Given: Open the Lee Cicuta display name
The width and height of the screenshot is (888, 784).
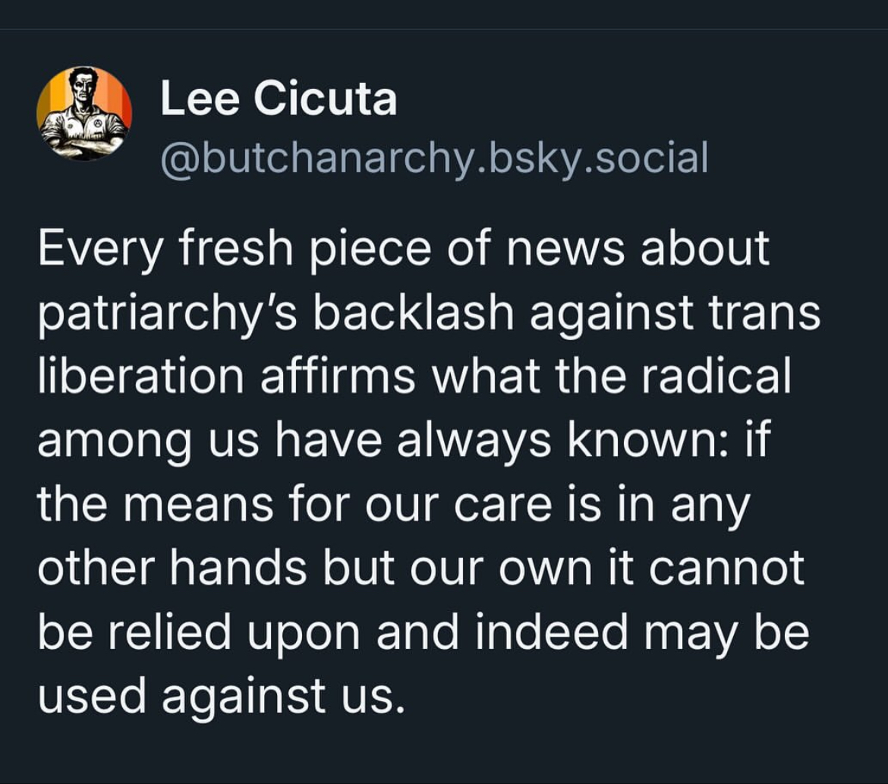Looking at the screenshot, I should click(279, 99).
